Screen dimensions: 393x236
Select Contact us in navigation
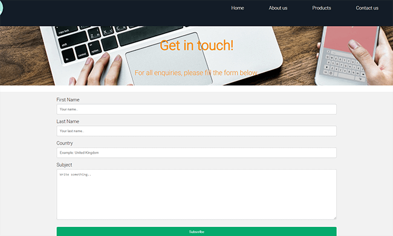[367, 8]
